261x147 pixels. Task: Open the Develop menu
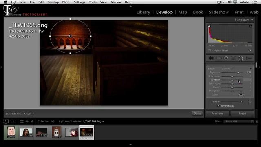[x=53, y=2]
